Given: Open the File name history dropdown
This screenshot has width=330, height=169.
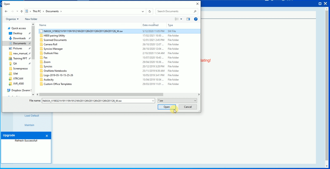Looking at the screenshot, I should click(153, 101).
